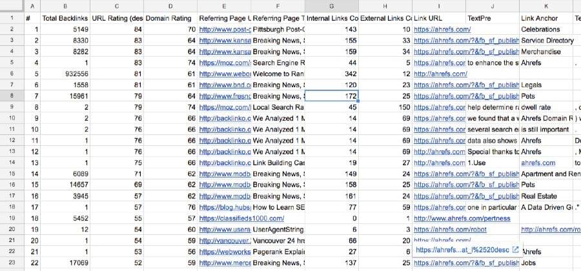Select the Domain Rating header cell
Viewport: 581px width, 271px height.
170,18
